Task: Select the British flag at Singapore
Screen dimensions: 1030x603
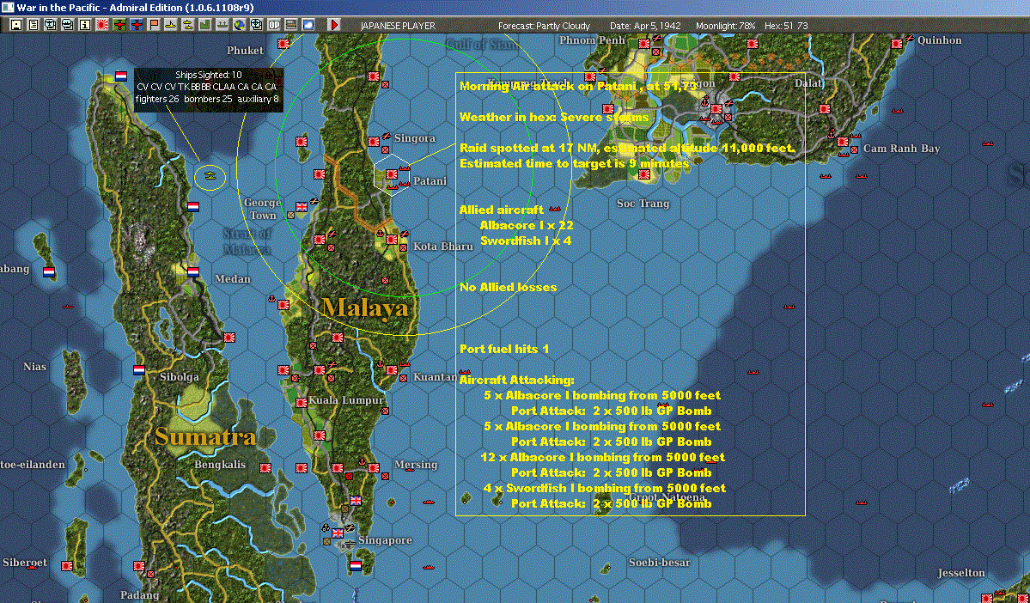Action: pyautogui.click(x=338, y=533)
